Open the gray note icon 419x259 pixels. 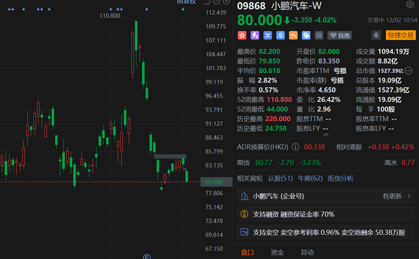click(319, 35)
